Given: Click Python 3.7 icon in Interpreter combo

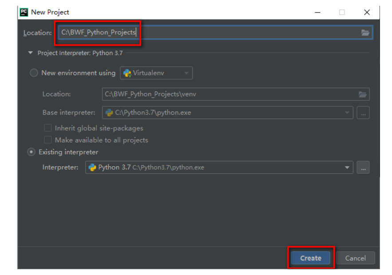Looking at the screenshot, I should click(x=92, y=167).
